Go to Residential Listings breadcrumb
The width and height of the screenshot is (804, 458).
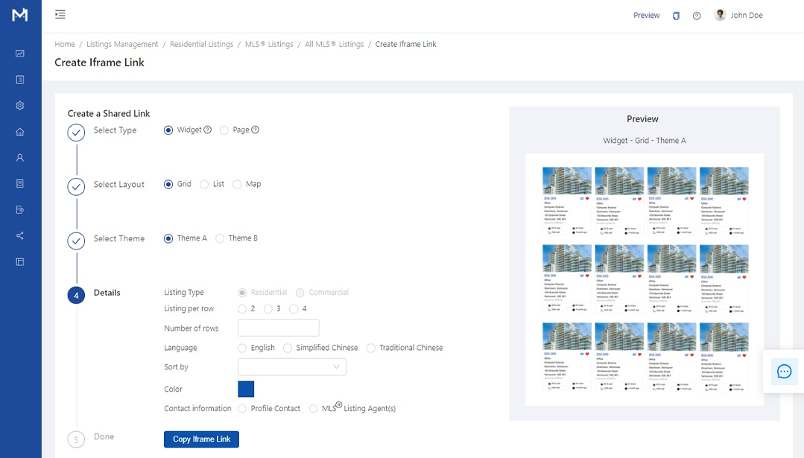click(x=201, y=44)
